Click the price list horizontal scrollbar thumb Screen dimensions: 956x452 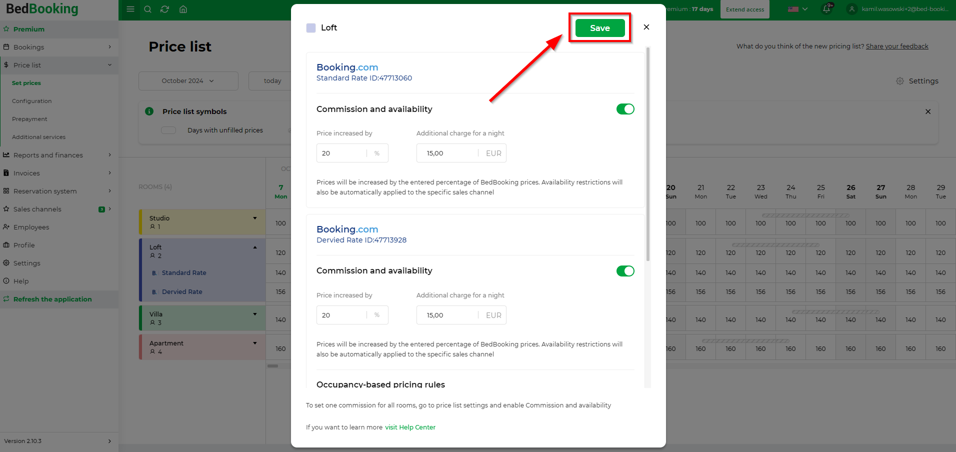(272, 365)
